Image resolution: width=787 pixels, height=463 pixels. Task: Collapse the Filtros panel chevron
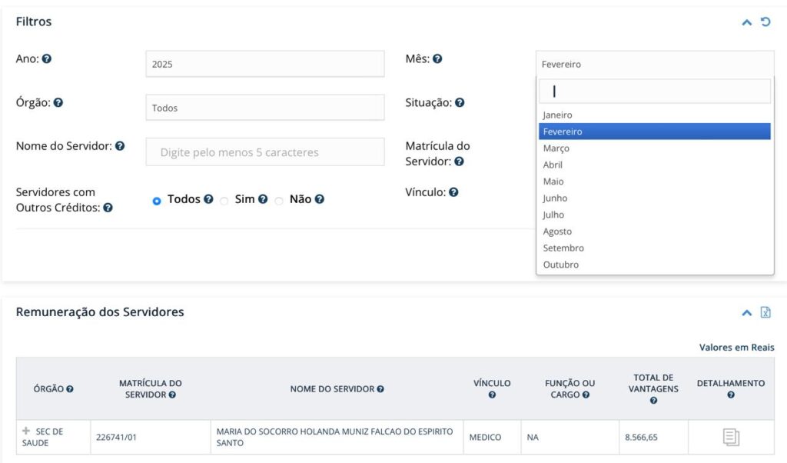[746, 22]
